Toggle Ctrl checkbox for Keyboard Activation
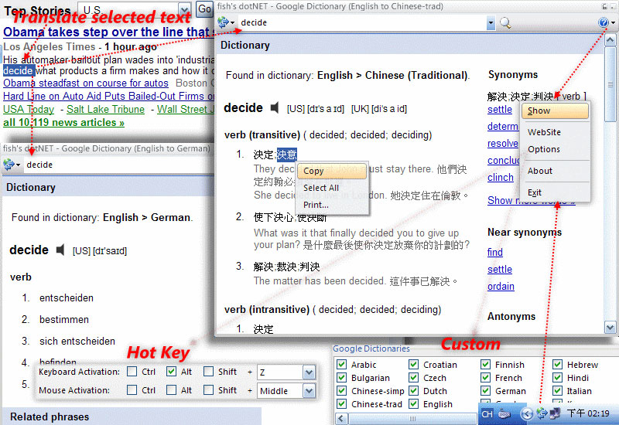Viewport: 619px width, 425px height. pos(132,372)
